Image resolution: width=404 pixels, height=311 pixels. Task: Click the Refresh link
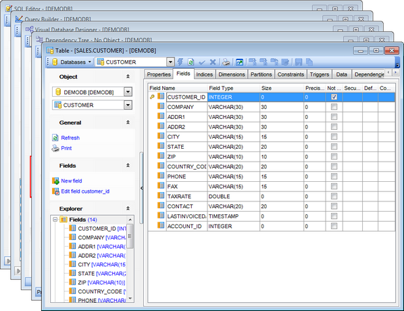pos(70,138)
